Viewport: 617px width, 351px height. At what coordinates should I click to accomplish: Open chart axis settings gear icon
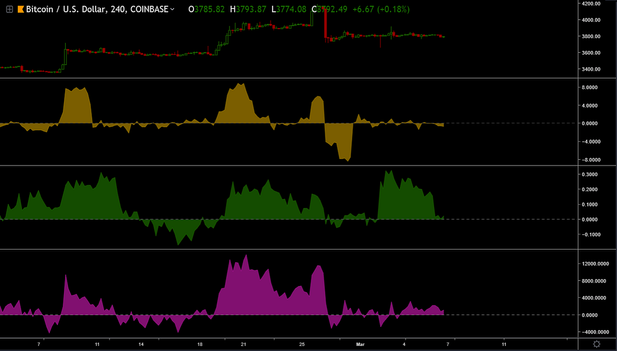coord(597,344)
